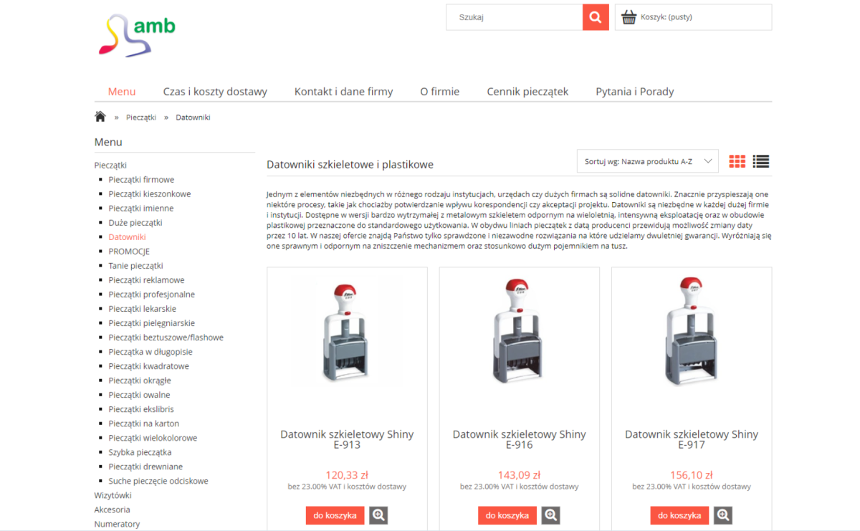Open the shopping cart basket icon
860x531 pixels.
click(x=629, y=17)
